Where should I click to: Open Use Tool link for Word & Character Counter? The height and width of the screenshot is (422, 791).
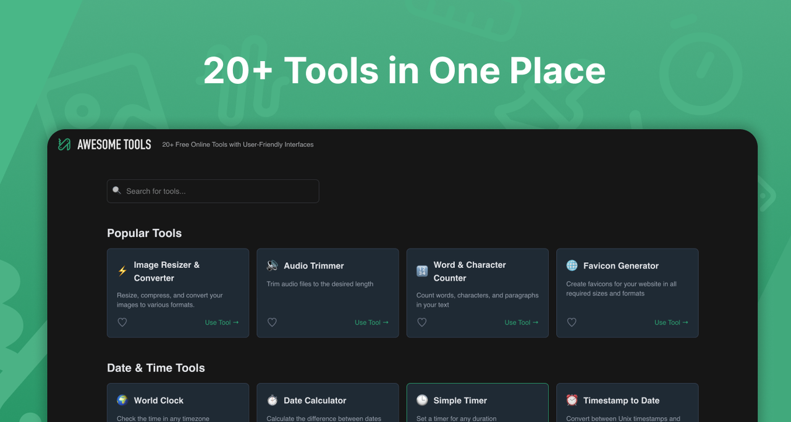tap(521, 322)
